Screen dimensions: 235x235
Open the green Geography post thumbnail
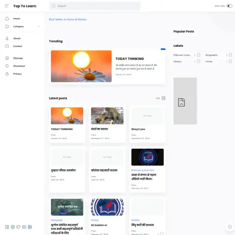point(67,207)
